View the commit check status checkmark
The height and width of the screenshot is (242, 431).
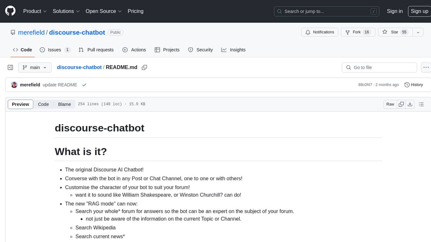coord(84,85)
